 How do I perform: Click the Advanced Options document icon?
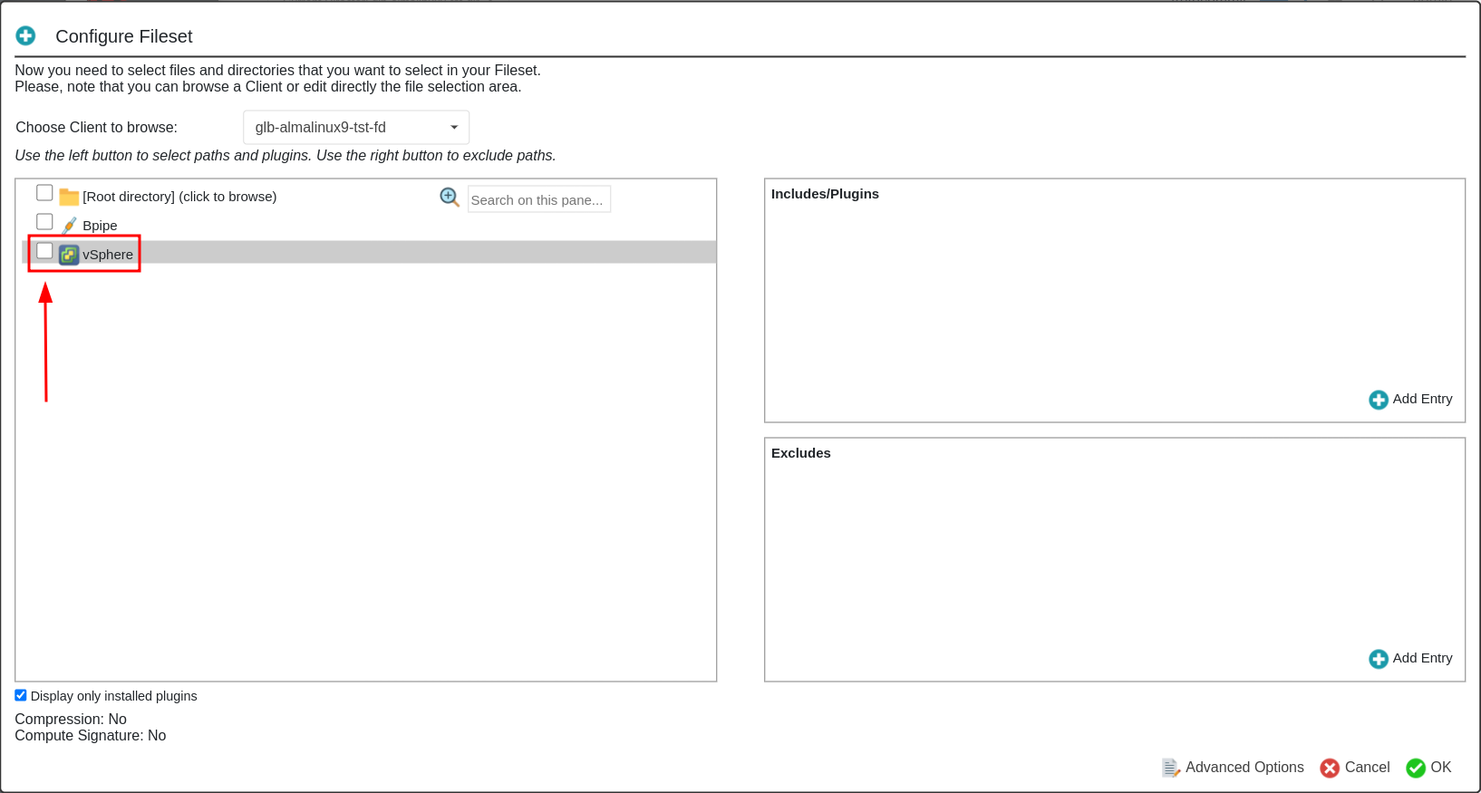1170,768
